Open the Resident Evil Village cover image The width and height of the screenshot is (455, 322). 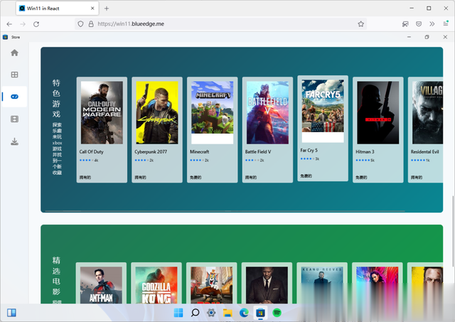427,112
